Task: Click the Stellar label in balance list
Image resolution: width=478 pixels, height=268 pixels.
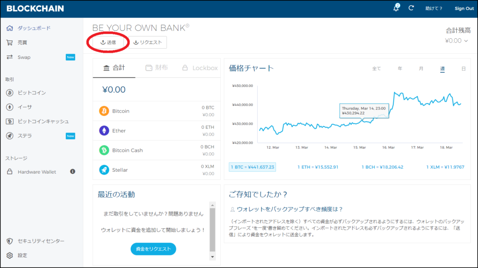Action: click(x=120, y=170)
